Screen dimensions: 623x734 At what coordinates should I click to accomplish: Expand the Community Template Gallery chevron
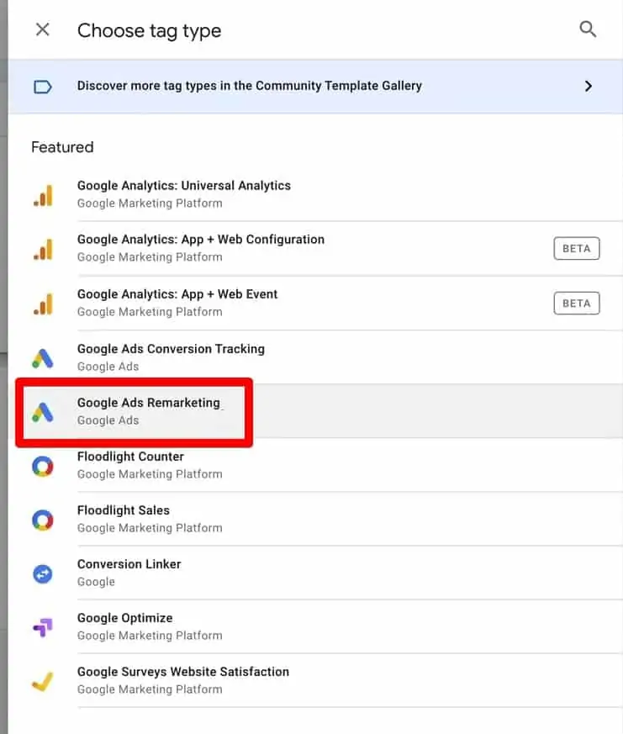589,86
